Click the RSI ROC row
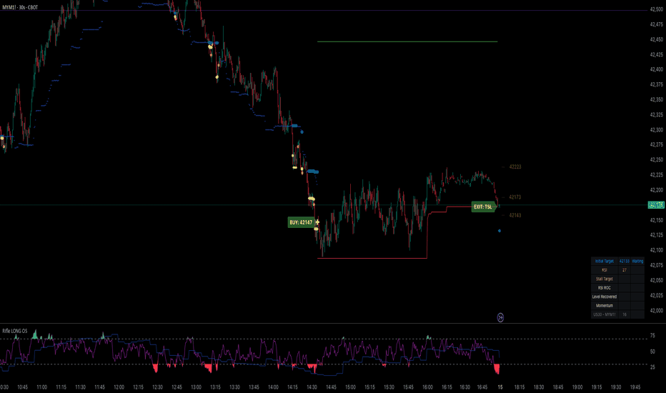This screenshot has width=666, height=393. [x=617, y=288]
